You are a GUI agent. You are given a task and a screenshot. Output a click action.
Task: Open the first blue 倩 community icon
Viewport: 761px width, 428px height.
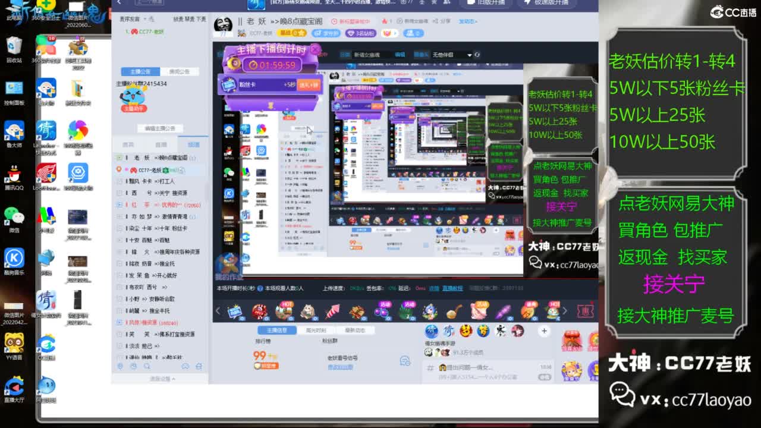coord(432,331)
